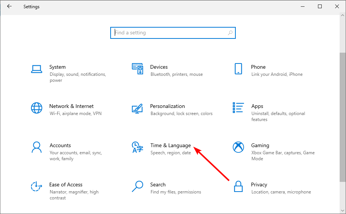This screenshot has height=214, width=346.
Task: Click the Find a setting search box
Action: point(170,33)
